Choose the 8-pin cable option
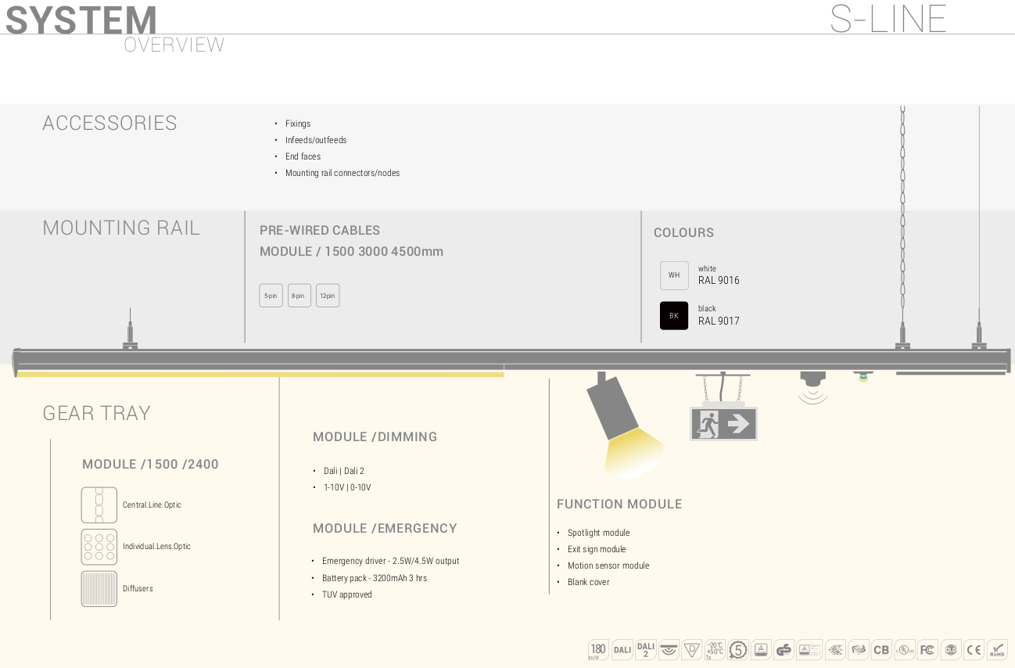This screenshot has width=1015, height=668. (x=299, y=296)
